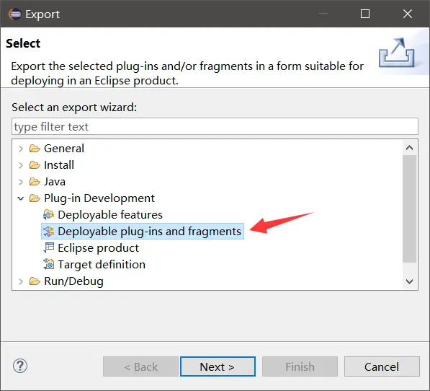Click the Deployable plug-ins and fragments icon
Image resolution: width=430 pixels, height=391 pixels.
coord(48,231)
